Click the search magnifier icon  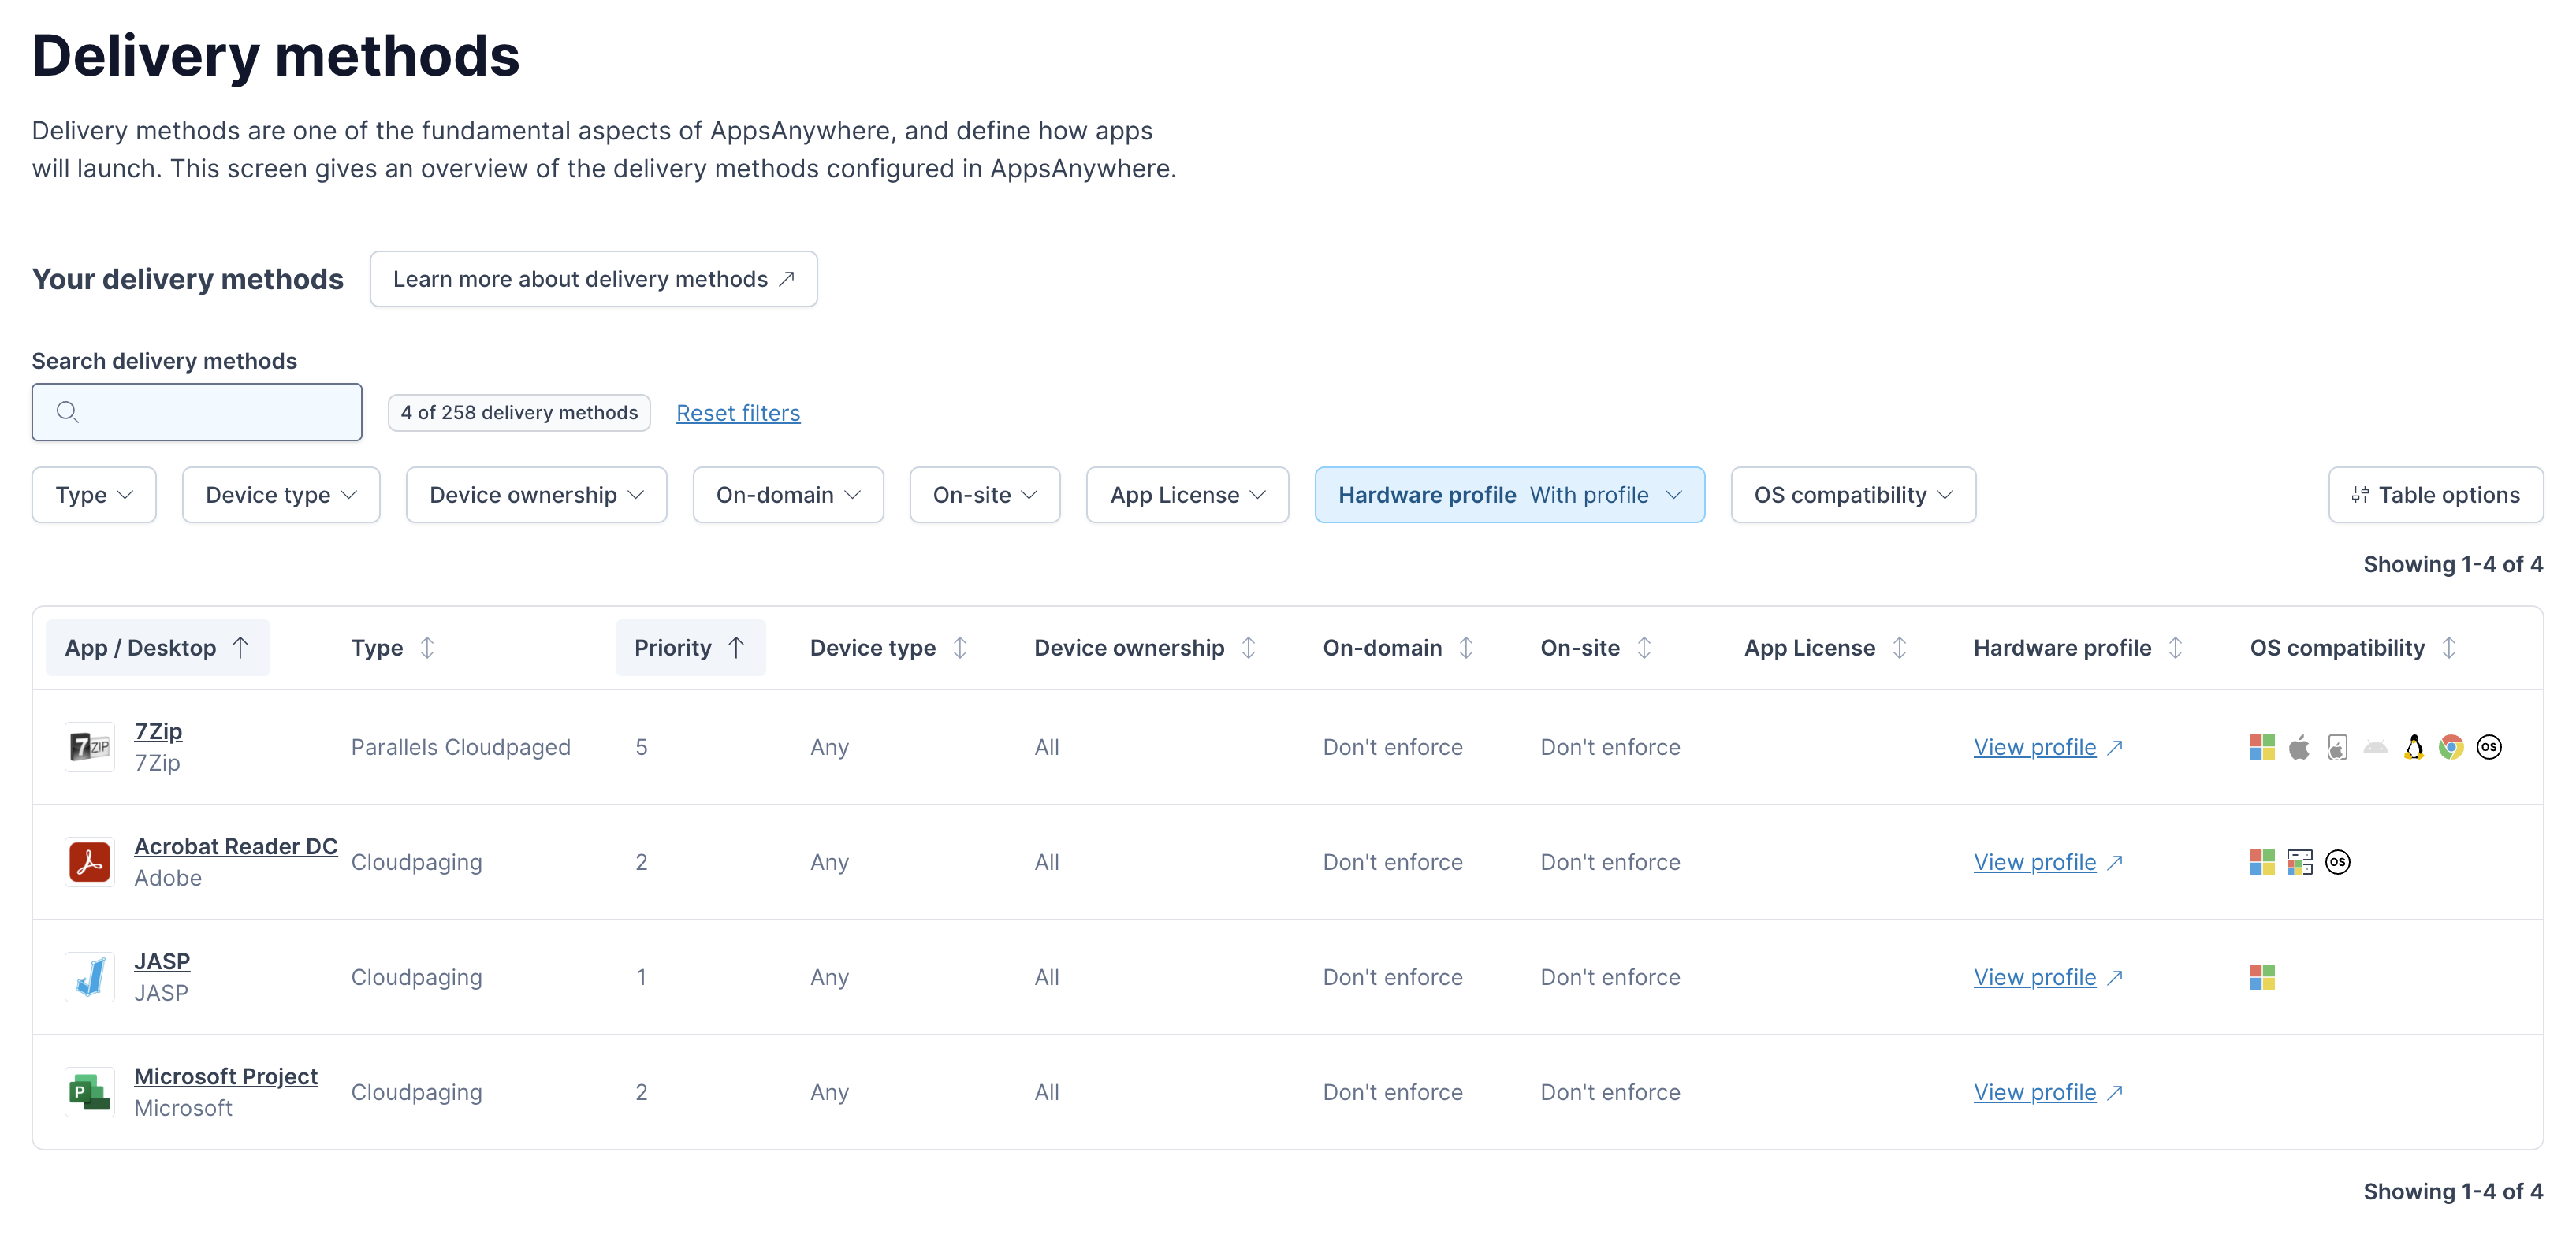point(68,412)
